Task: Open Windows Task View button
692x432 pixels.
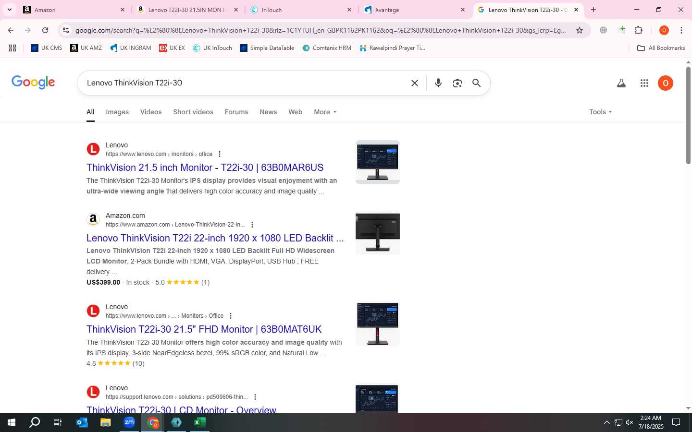Action: 58,422
